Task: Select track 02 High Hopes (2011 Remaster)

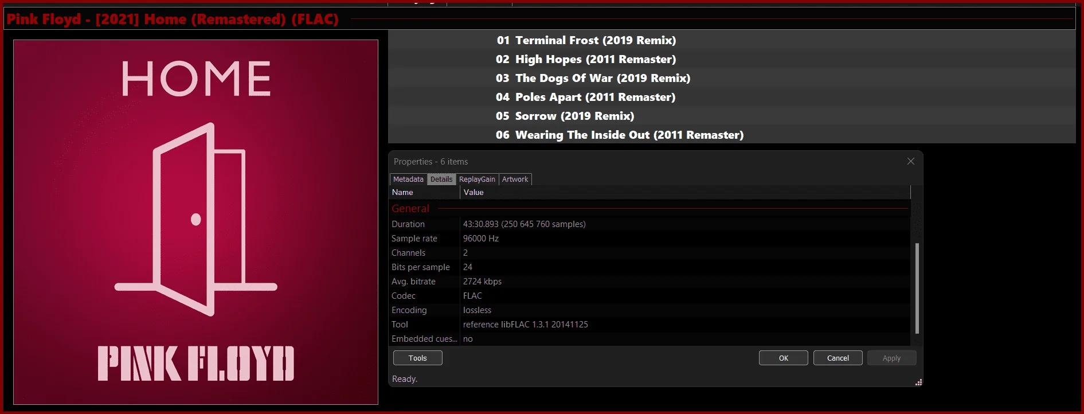Action: (731, 59)
